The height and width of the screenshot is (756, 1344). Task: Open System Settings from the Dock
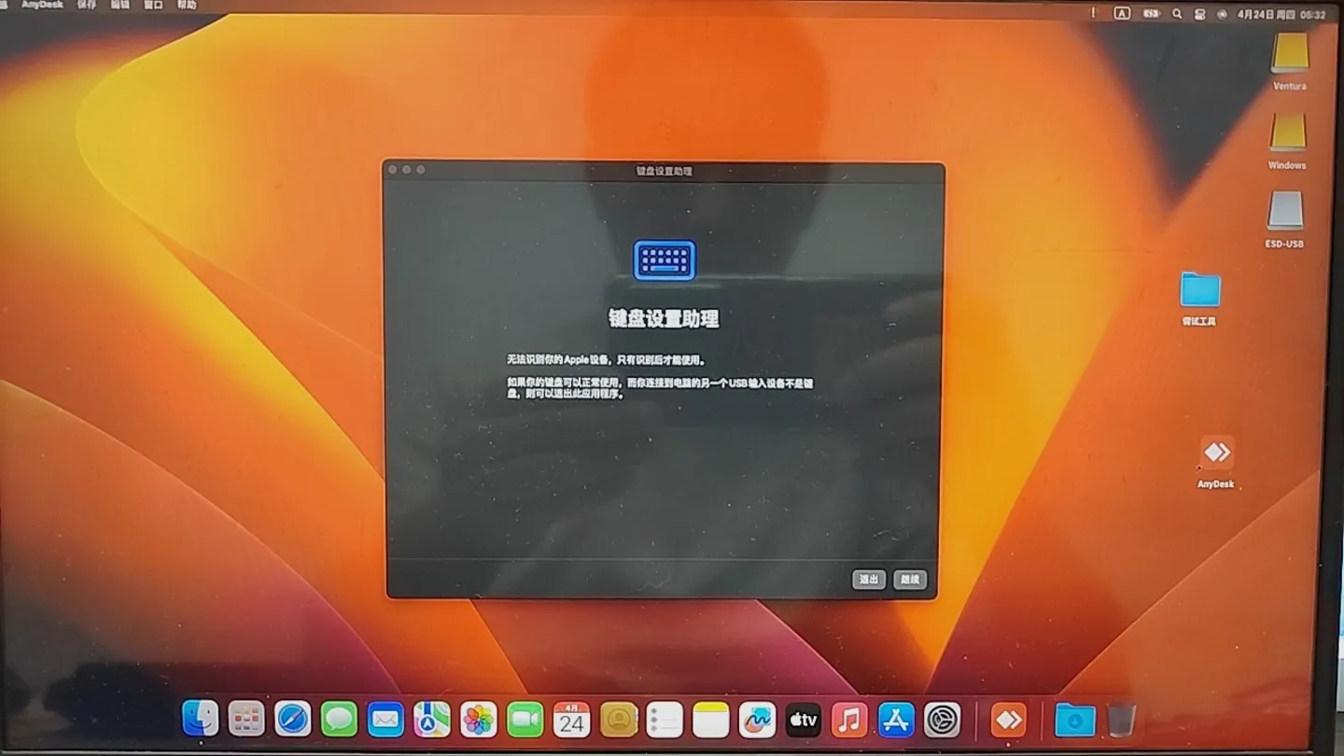[x=942, y=719]
